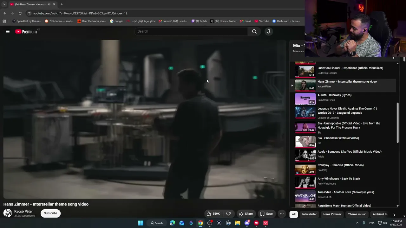Open a new browser tab
406x228 pixels.
[x=62, y=4]
